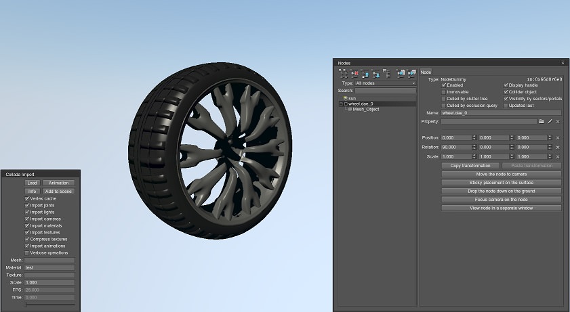Click the clone node icon in Nodes toolbar
This screenshot has width=570, height=312.
point(344,73)
